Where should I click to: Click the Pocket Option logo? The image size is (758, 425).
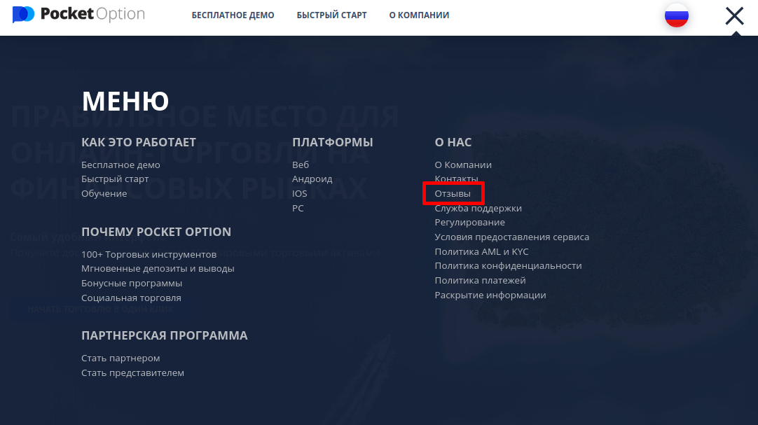[78, 15]
